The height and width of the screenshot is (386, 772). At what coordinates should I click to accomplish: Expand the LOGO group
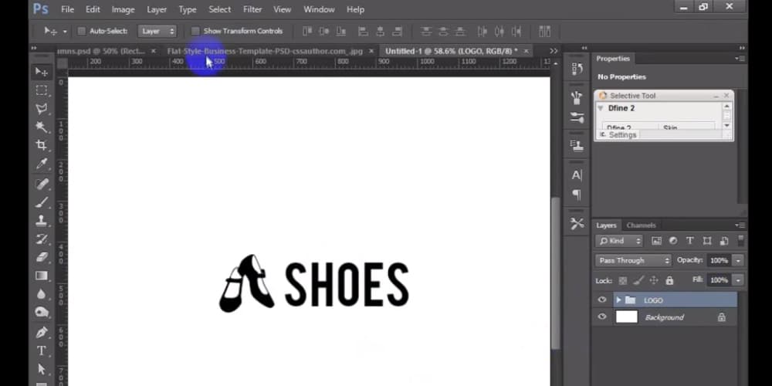pyautogui.click(x=618, y=300)
